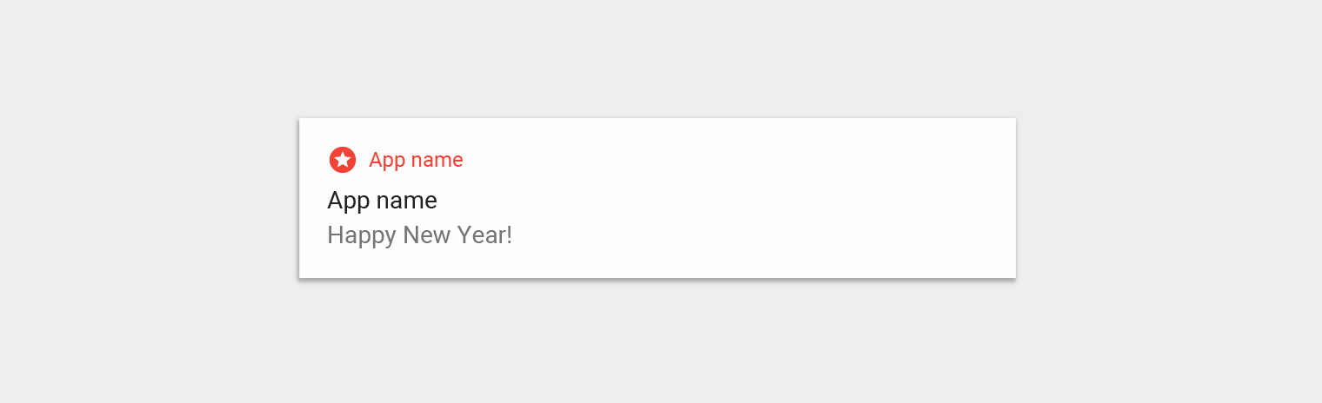
Task: Tap the "Happy New Year!" message text
Action: click(x=419, y=235)
